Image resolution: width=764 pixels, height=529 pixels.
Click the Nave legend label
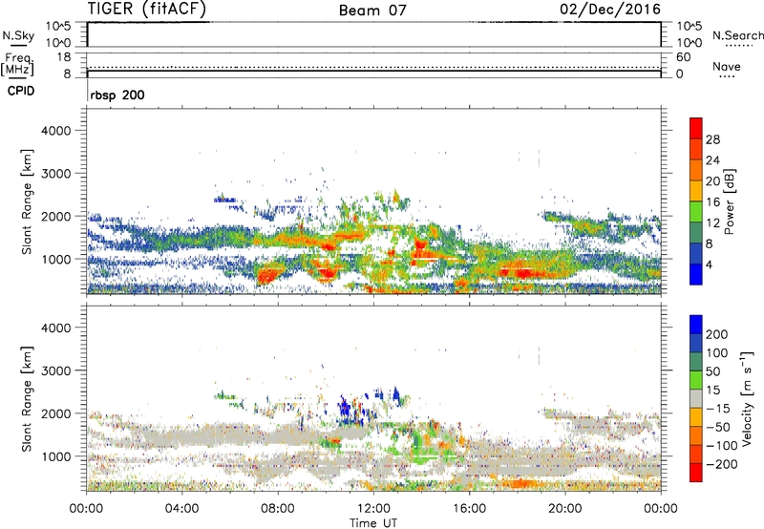tap(727, 66)
